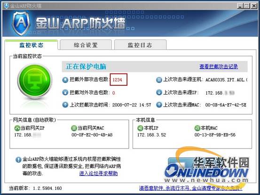
Task: Click the 当前网关IP icon
Action: click(x=17, y=128)
